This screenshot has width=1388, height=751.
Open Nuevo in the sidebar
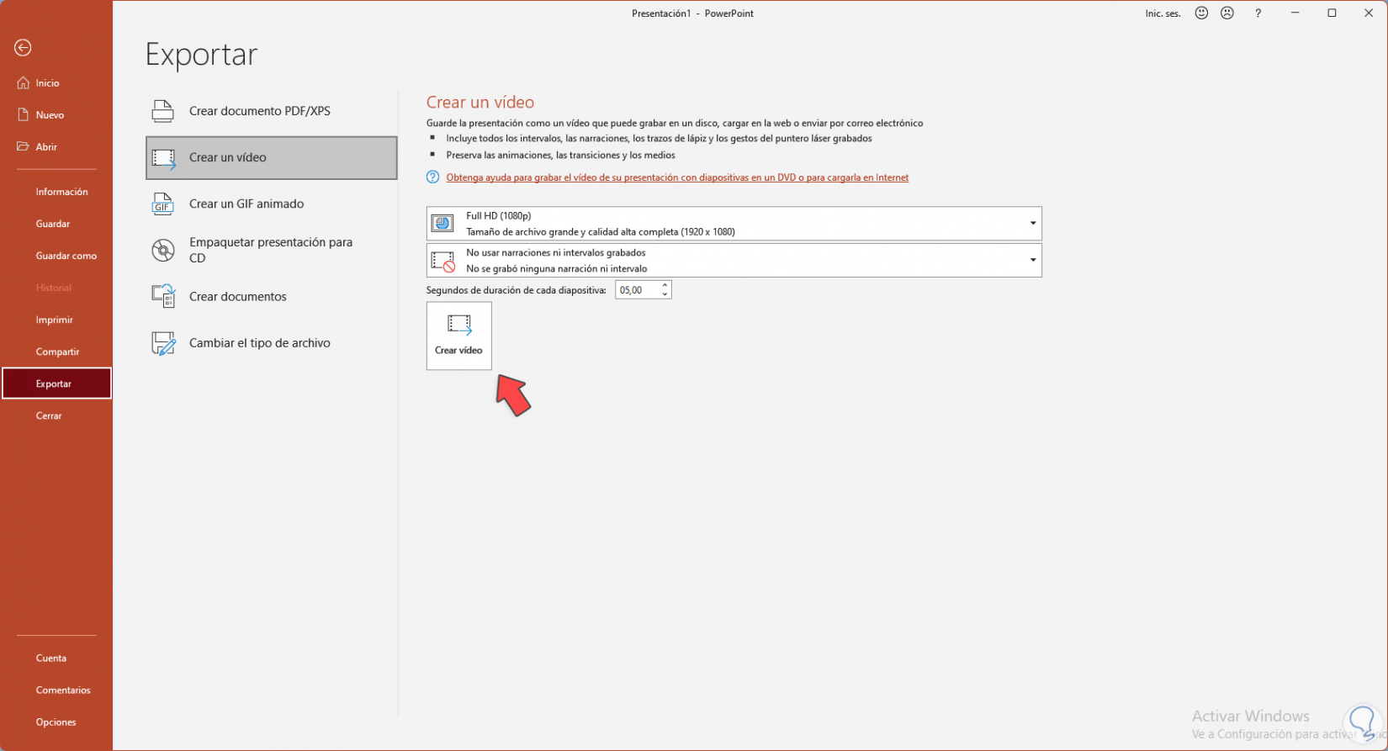(x=56, y=115)
